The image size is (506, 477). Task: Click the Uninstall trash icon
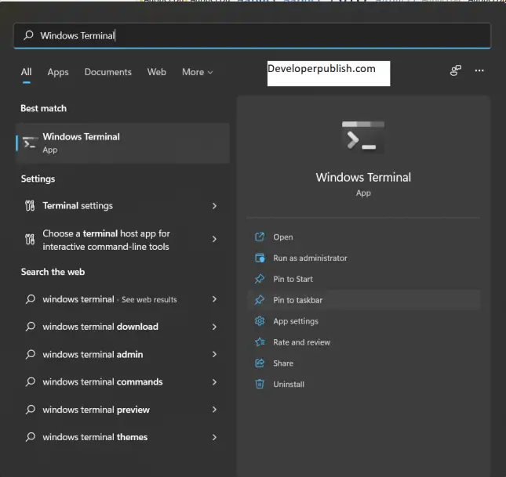pos(260,384)
